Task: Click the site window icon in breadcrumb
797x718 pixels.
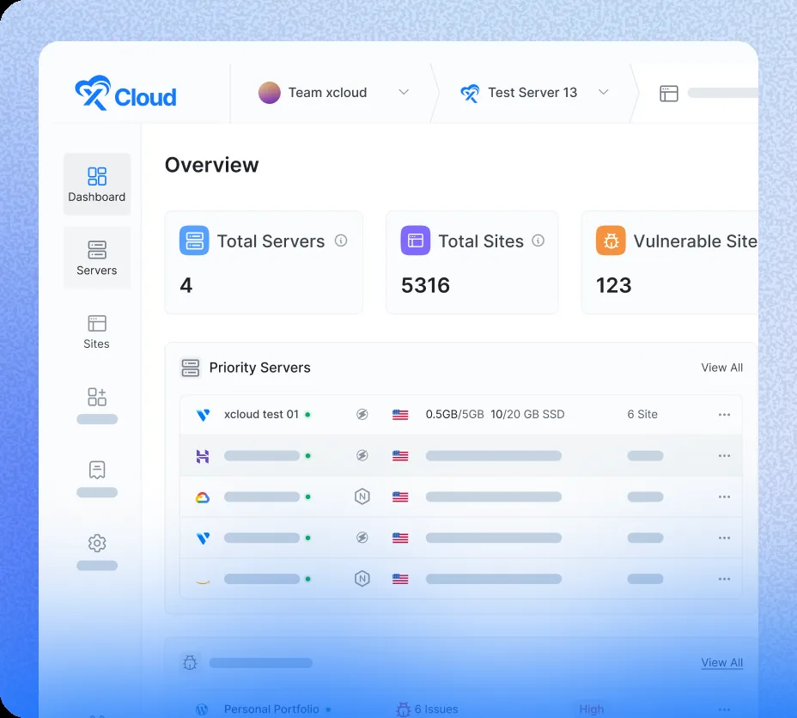Action: pyautogui.click(x=669, y=94)
